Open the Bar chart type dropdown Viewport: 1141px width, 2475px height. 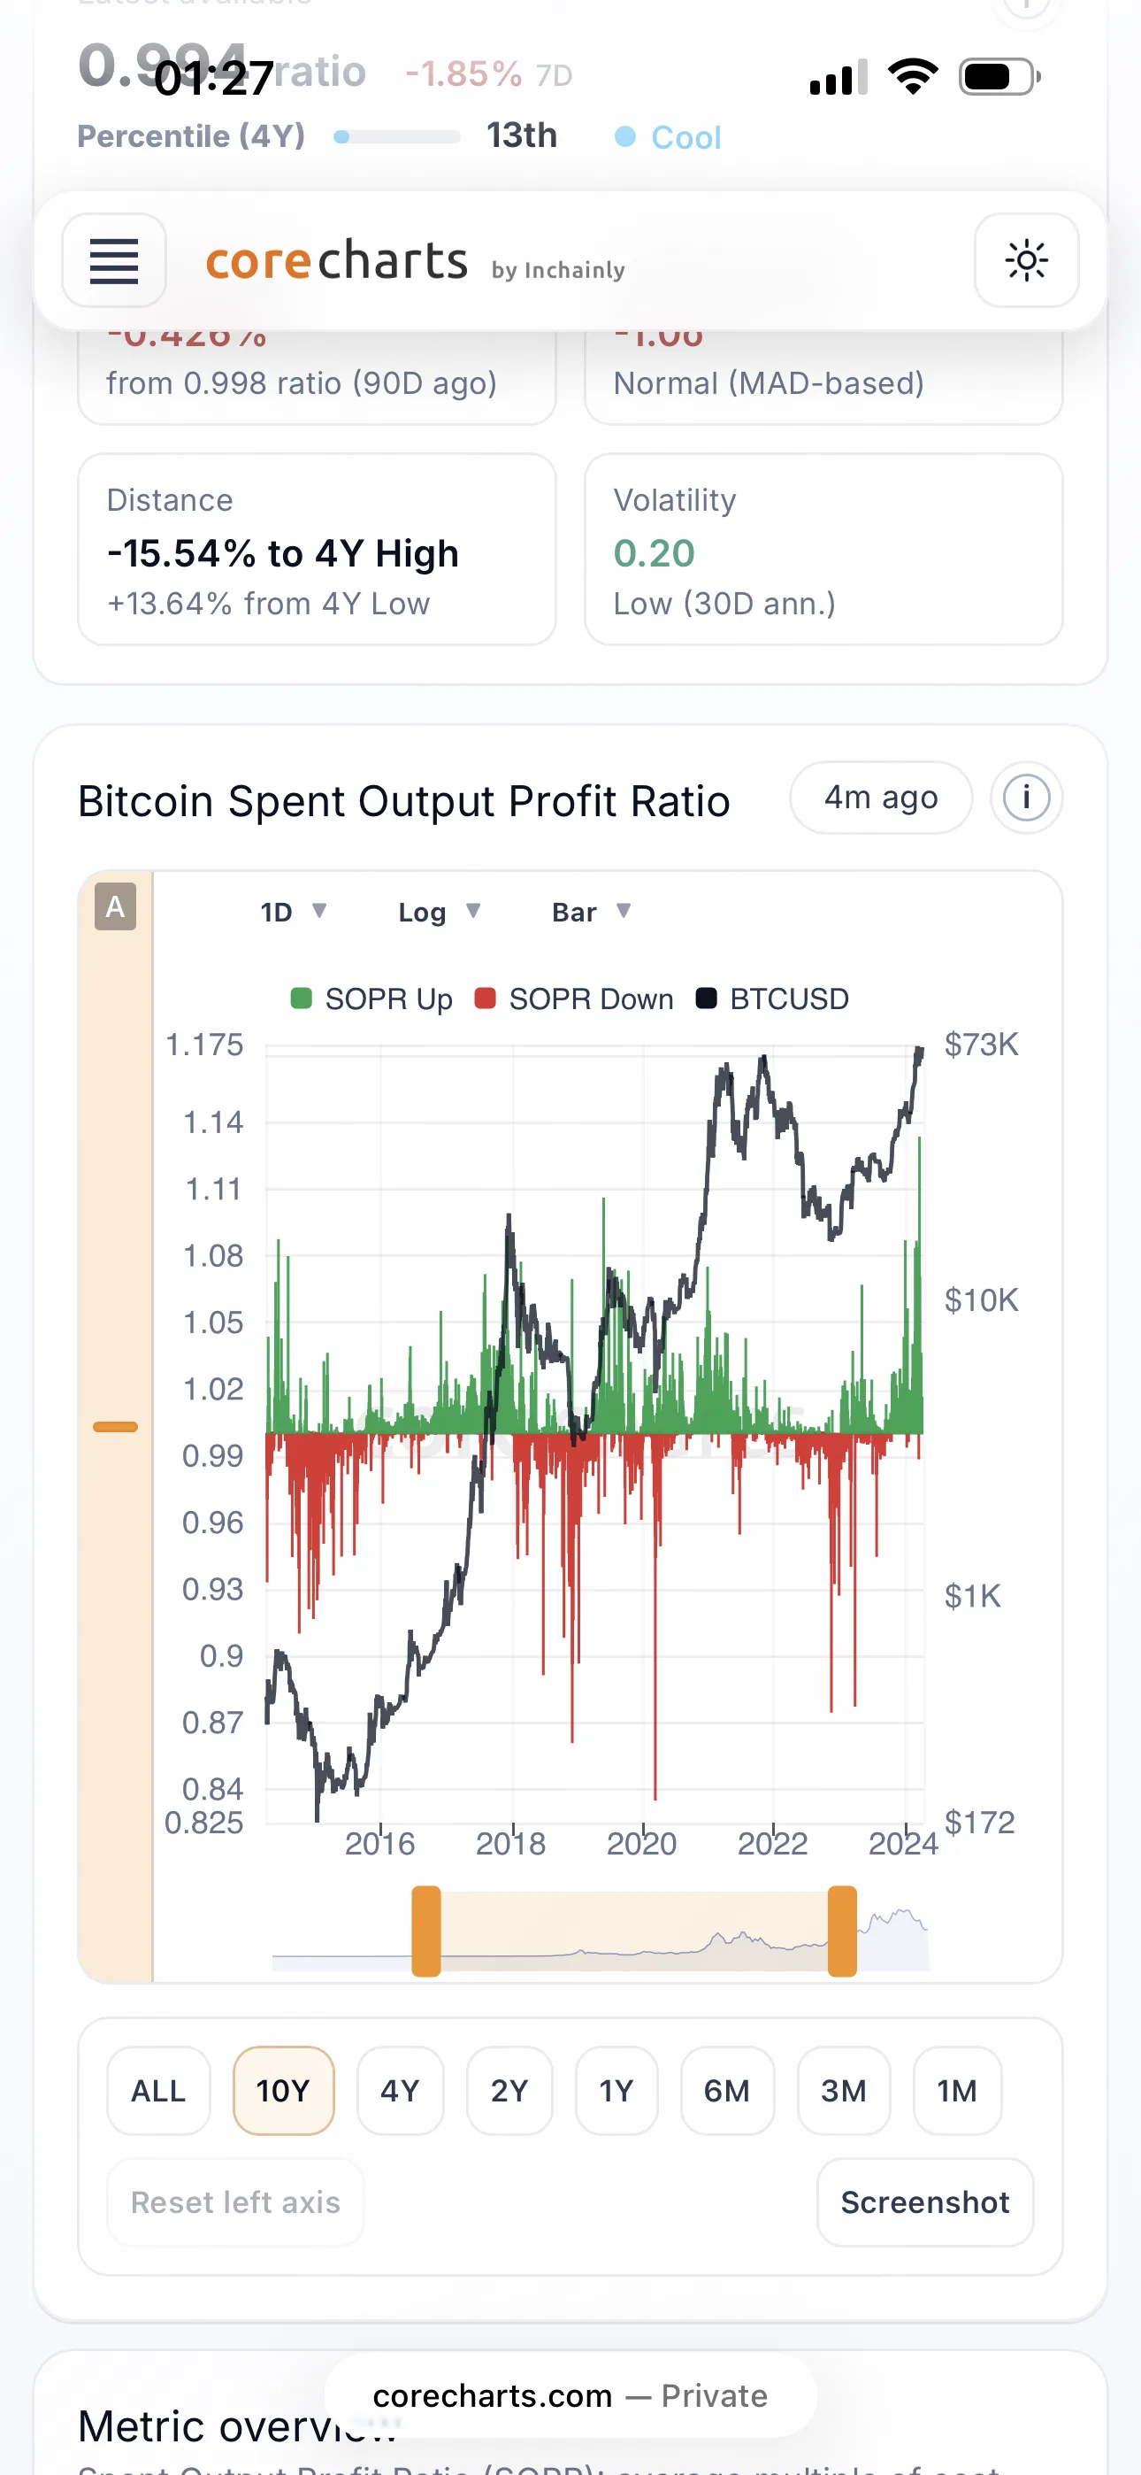[x=591, y=912]
